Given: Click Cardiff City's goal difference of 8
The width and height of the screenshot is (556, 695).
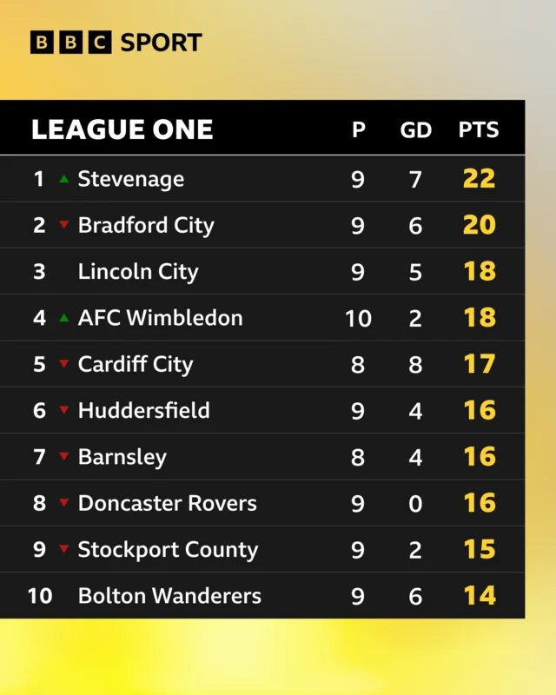Looking at the screenshot, I should pyautogui.click(x=415, y=364).
